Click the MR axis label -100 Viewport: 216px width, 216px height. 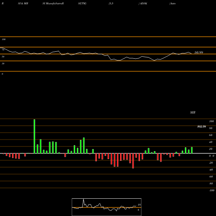[x=212, y=191]
